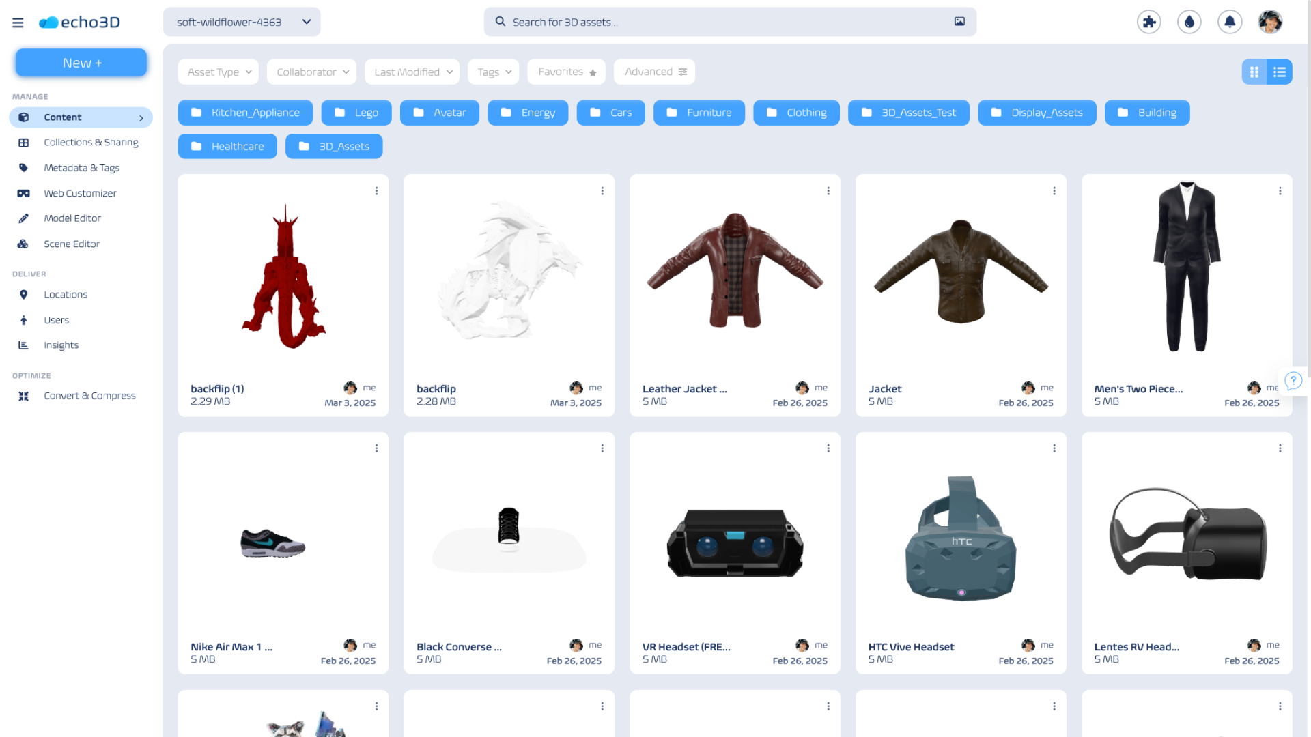The height and width of the screenshot is (737, 1311).
Task: Open the 3D_Assets_Test folder
Action: coord(909,113)
